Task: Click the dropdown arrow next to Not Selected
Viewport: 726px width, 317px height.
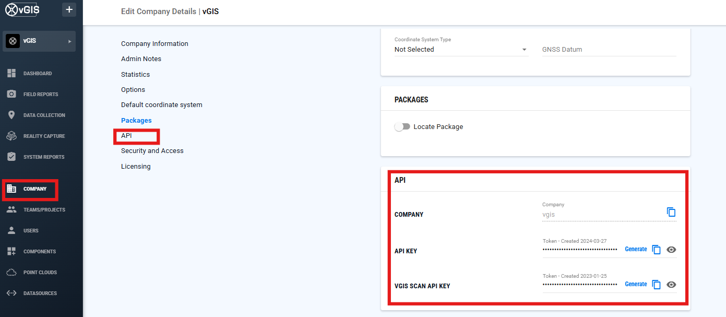Action: tap(525, 50)
